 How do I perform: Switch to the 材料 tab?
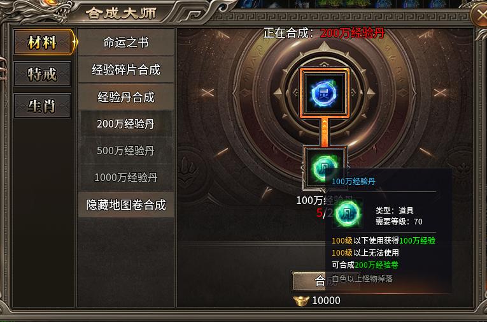coord(43,42)
